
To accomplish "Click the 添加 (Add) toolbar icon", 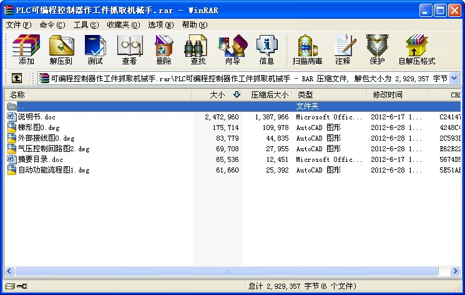I will pyautogui.click(x=26, y=50).
